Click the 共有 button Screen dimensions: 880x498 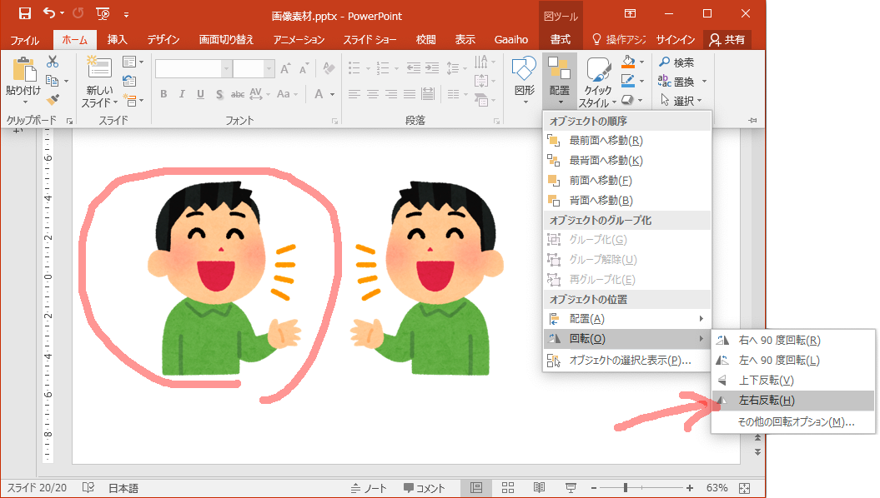[x=726, y=38]
